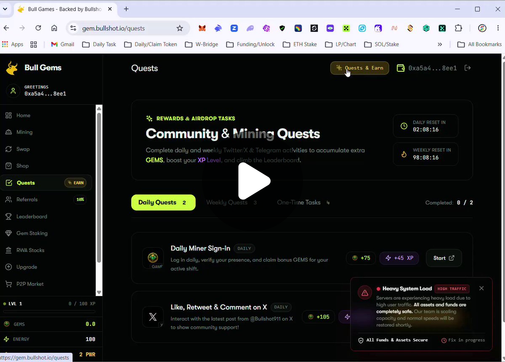
Task: Click the greetings user avatar icon
Action: 13,90
